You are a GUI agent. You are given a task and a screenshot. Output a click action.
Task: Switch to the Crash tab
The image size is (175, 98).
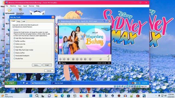click(13, 21)
